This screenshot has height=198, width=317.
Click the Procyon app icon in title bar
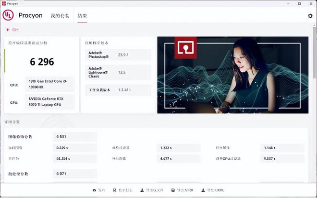[x=4, y=3]
